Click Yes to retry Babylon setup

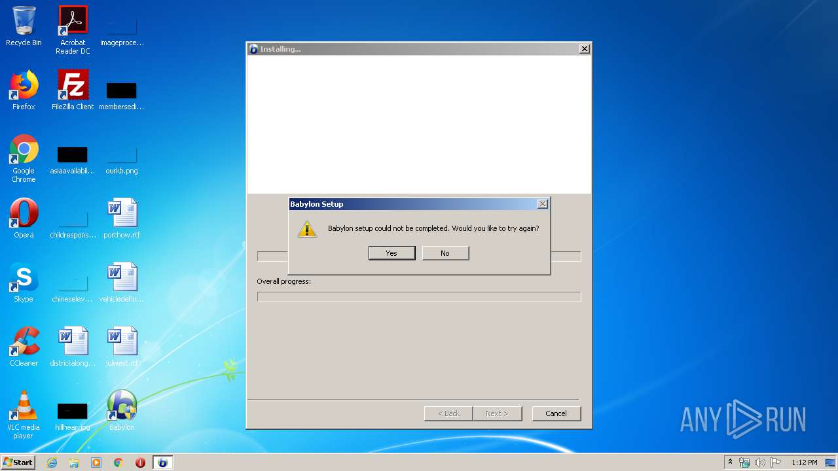coord(392,253)
